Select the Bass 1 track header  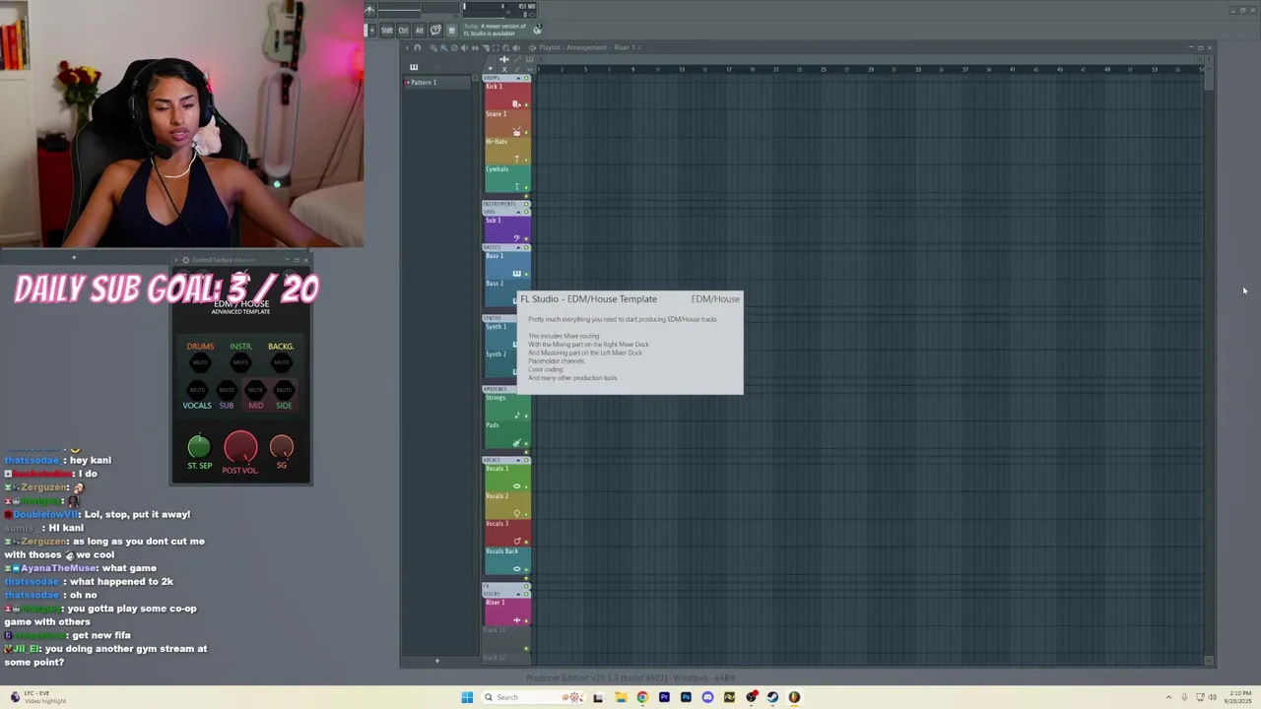pos(506,265)
